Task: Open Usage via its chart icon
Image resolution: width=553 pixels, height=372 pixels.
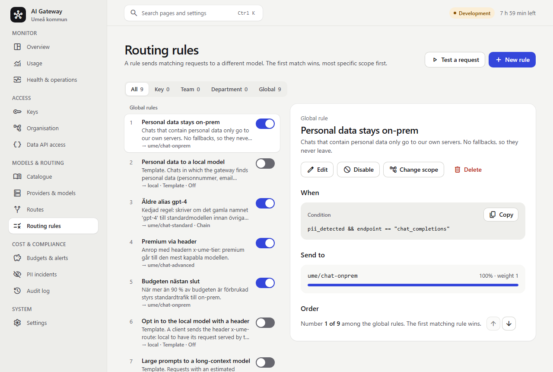Action: click(17, 63)
